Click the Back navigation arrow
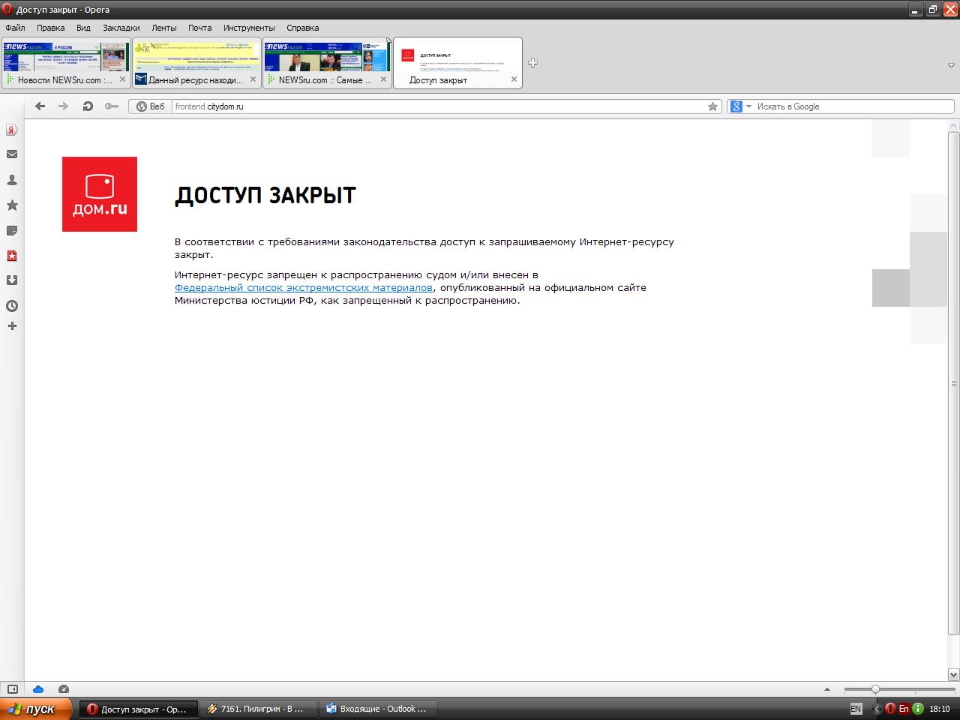 tap(40, 106)
